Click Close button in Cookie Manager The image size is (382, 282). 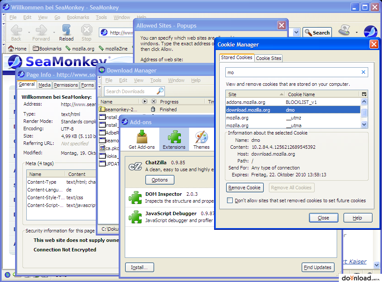pos(323,218)
